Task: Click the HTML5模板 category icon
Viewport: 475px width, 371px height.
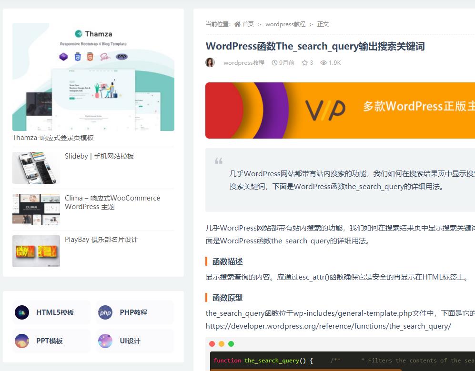Action: point(22,312)
